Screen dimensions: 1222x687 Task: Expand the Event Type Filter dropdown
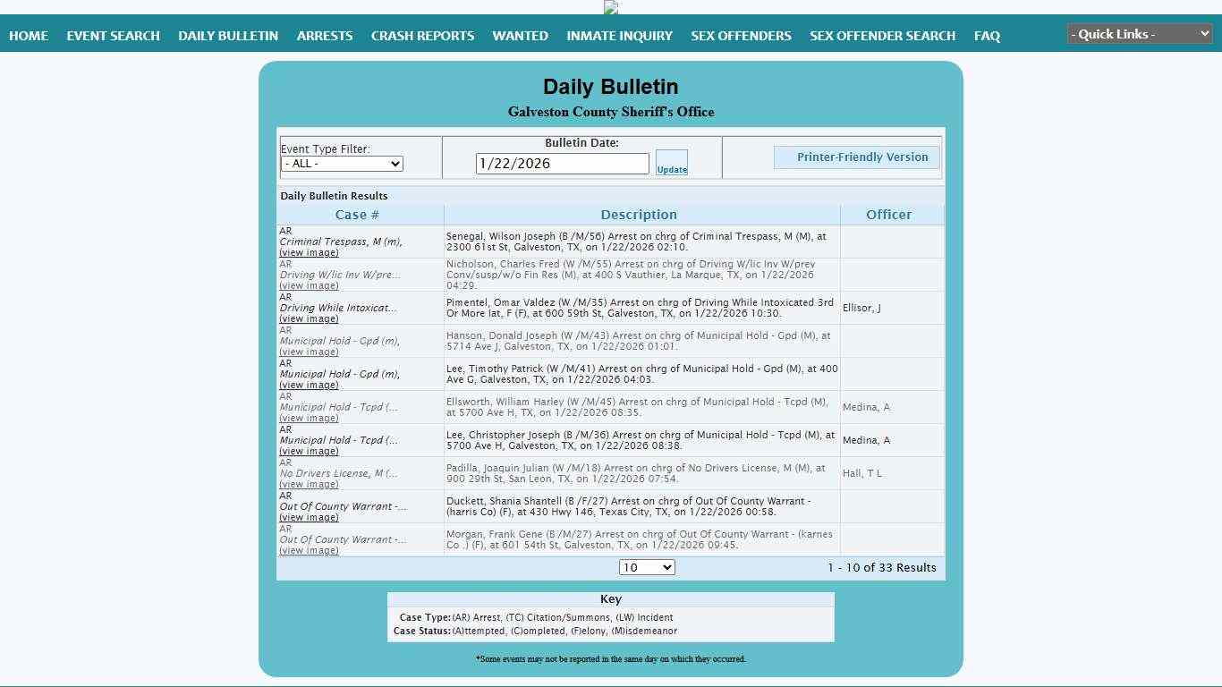click(x=342, y=164)
